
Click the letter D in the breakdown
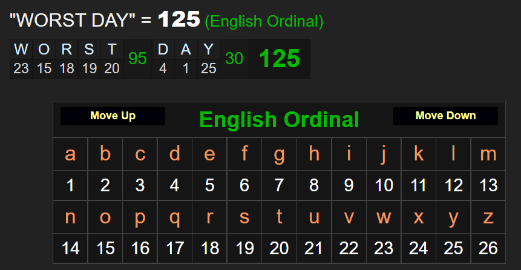point(163,50)
